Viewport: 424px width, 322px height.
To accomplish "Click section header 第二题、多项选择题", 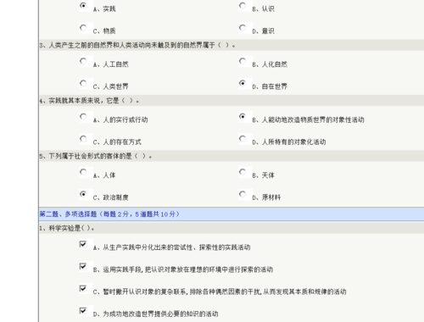I will [109, 214].
